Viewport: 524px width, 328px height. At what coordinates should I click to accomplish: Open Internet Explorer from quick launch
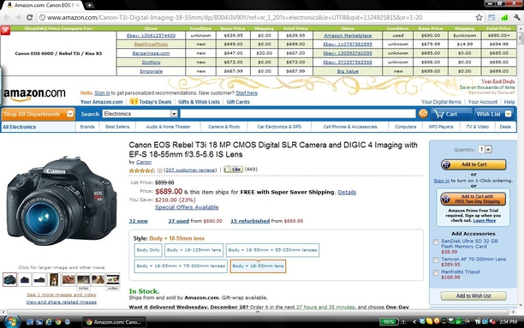tap(49, 322)
